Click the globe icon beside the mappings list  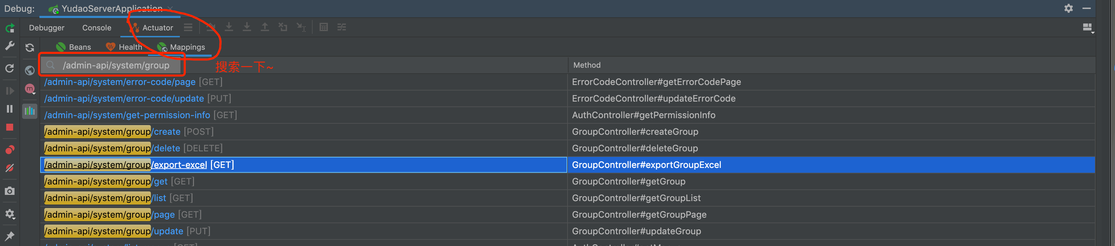tap(29, 70)
